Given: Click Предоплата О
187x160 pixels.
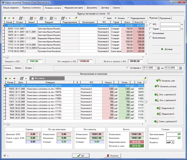Looking at the screenshot, I should [x=165, y=108].
